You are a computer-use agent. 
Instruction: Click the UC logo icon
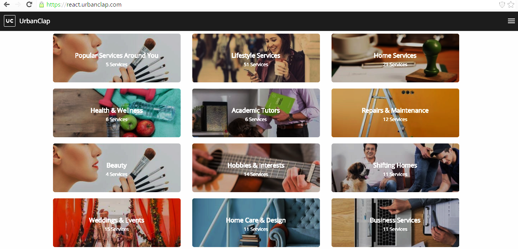(x=10, y=21)
